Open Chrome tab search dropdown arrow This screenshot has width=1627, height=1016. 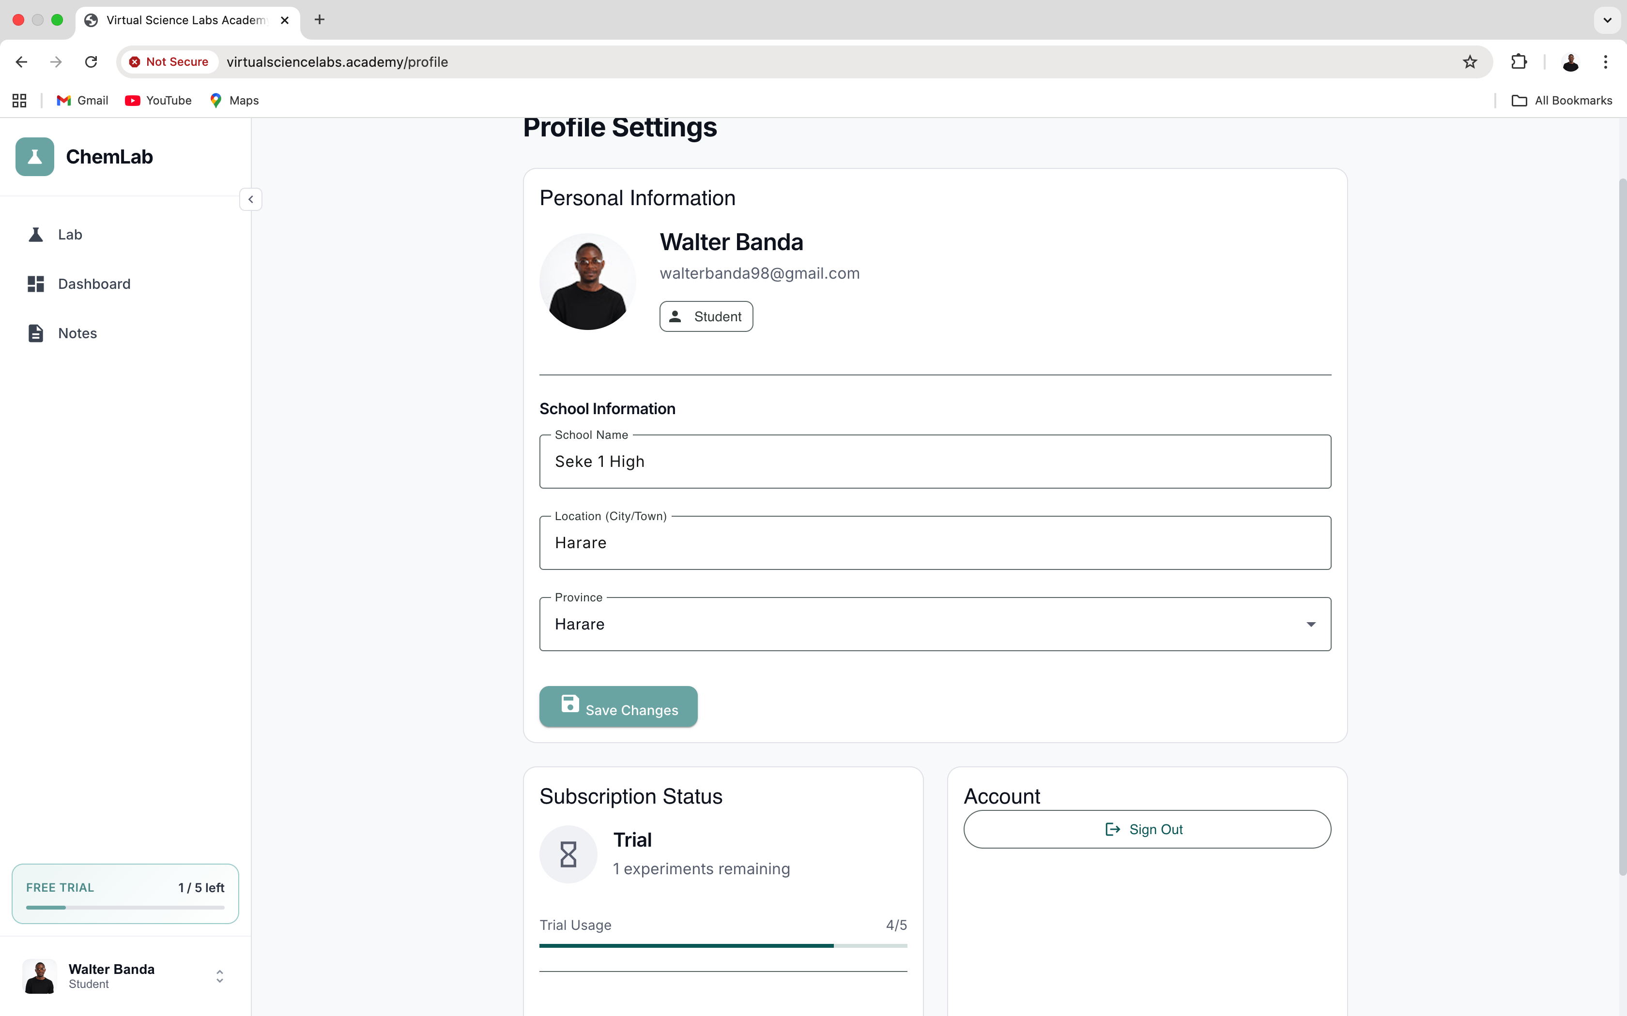1608,20
